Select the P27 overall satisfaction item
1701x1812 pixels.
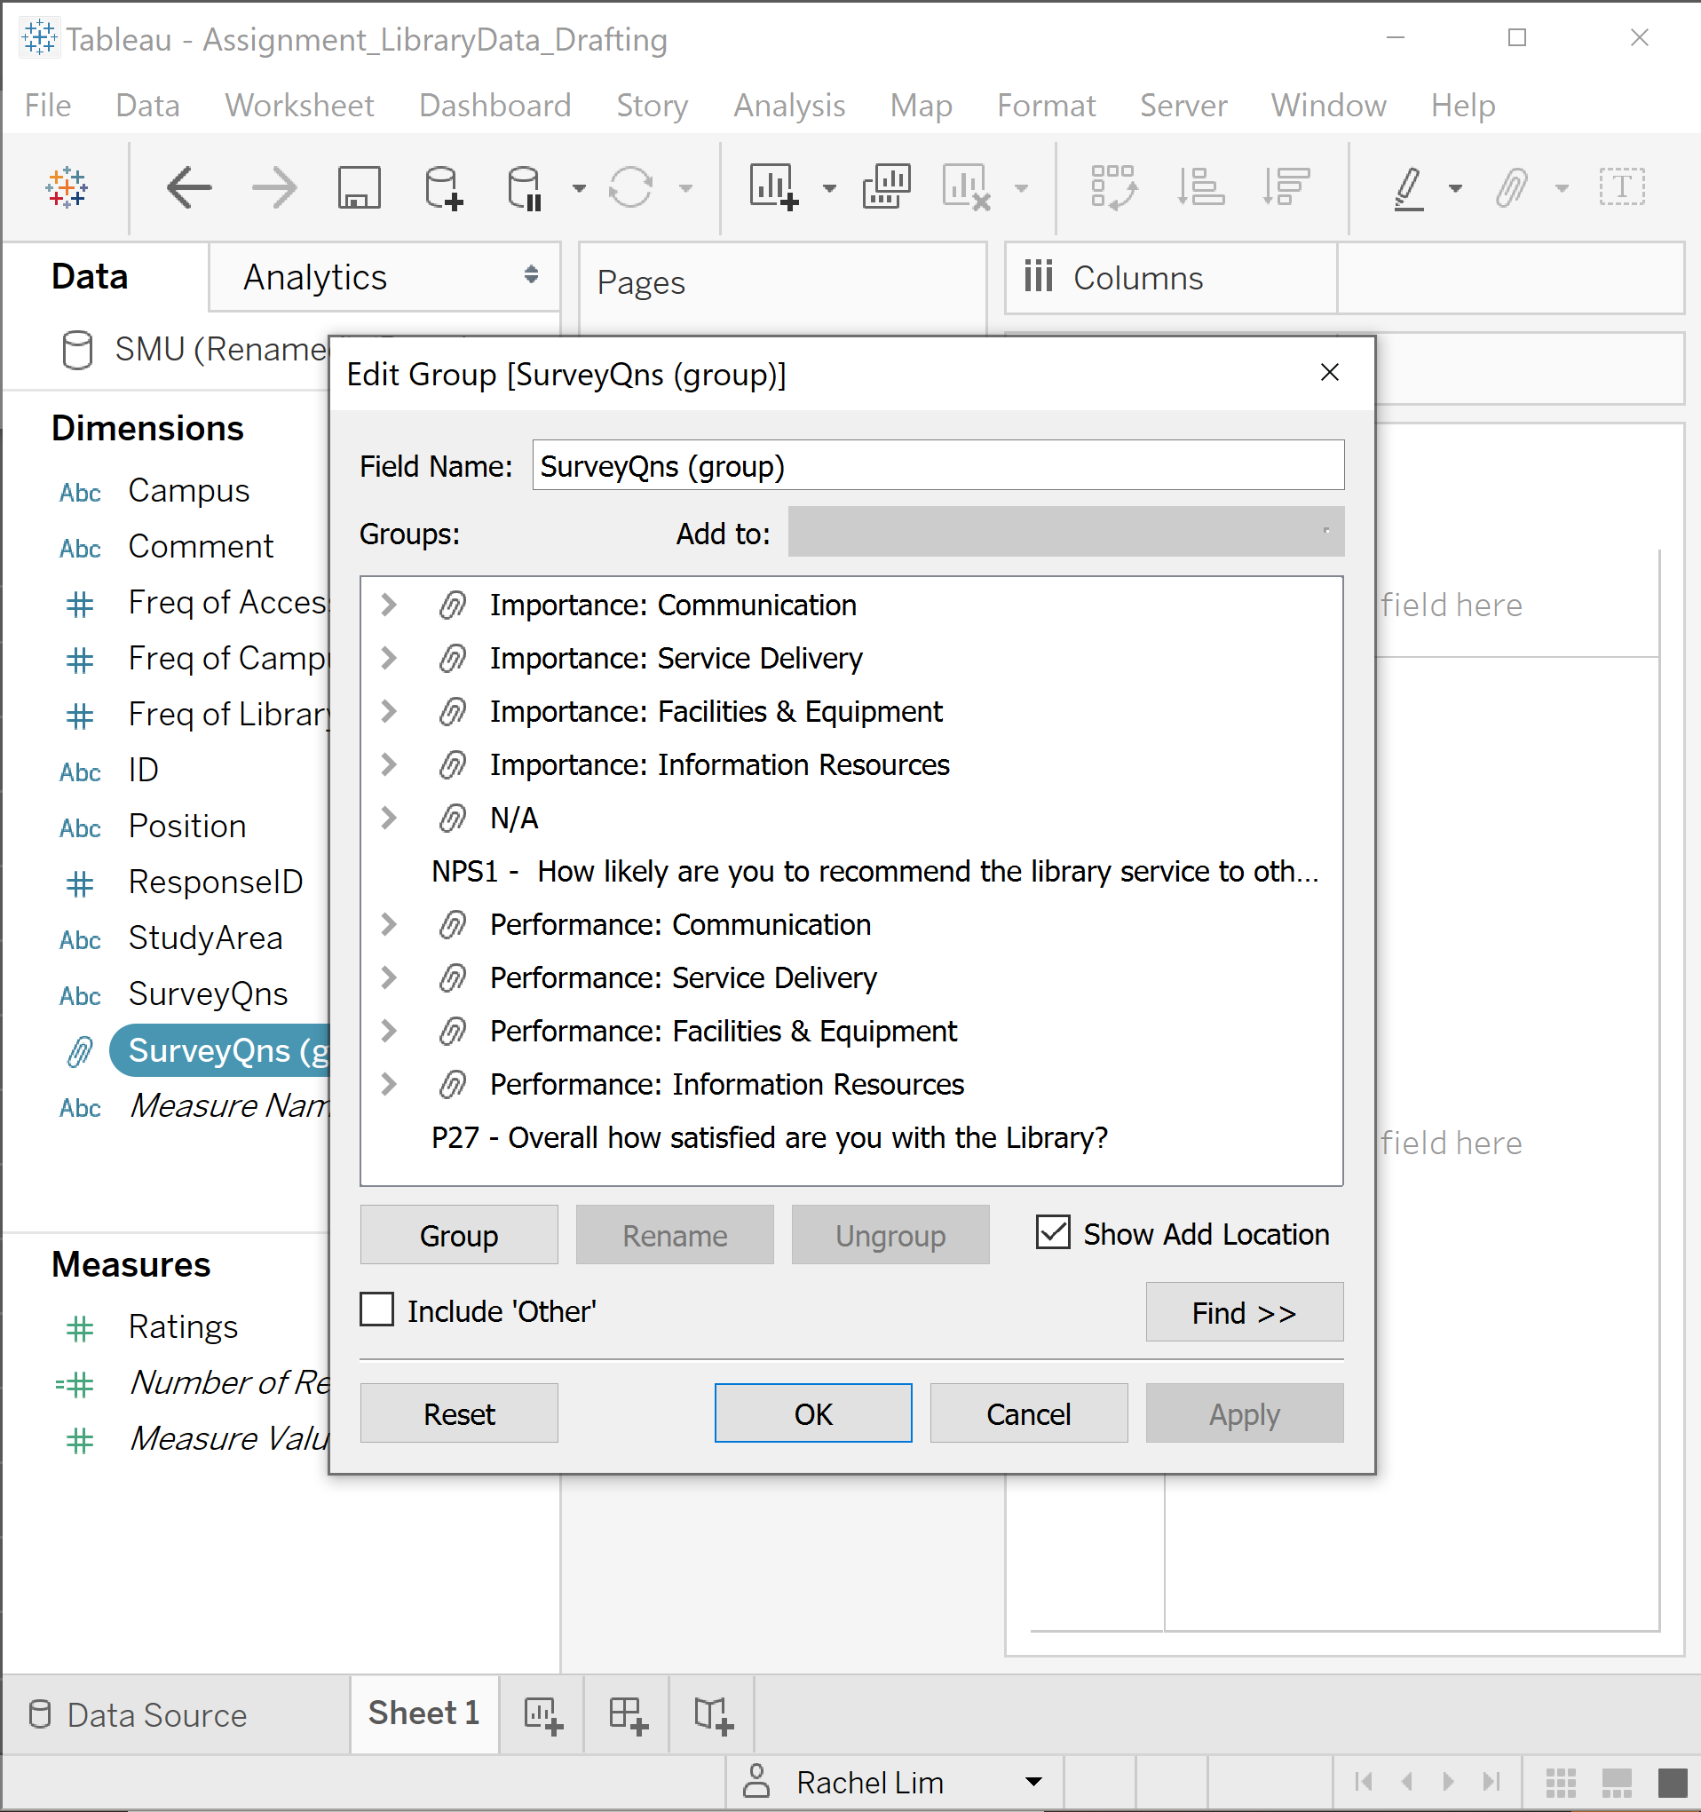(x=769, y=1137)
